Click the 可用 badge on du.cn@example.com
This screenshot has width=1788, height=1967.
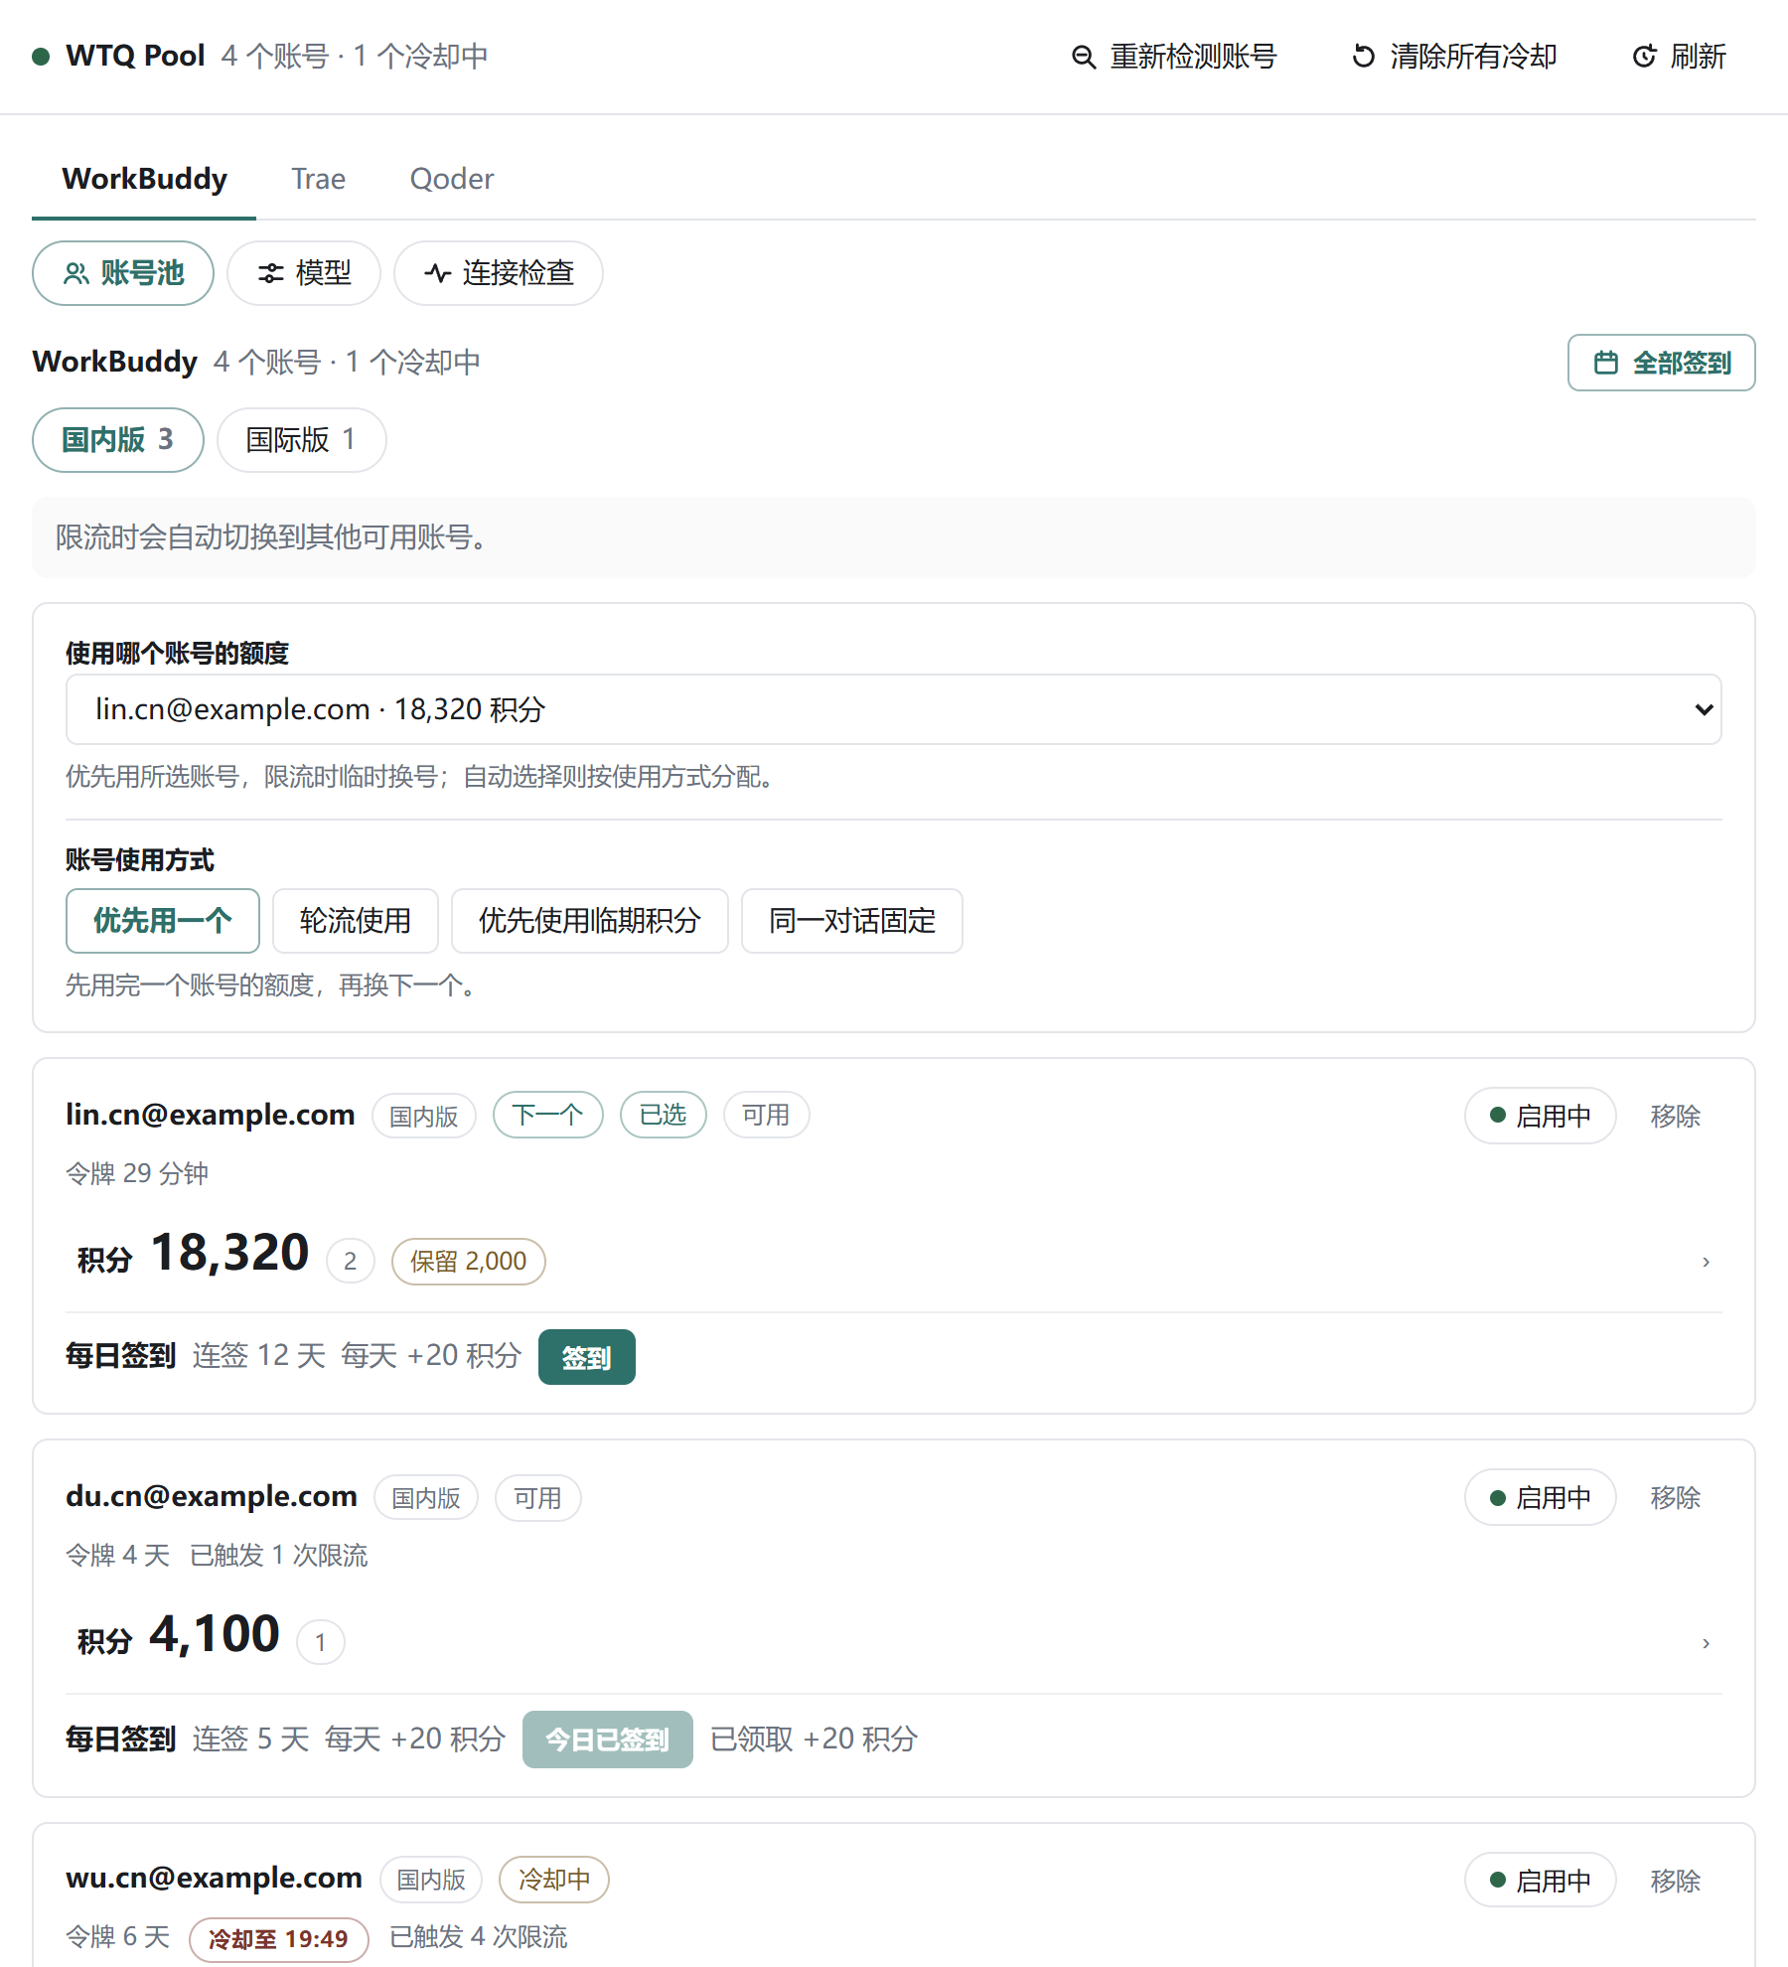click(x=538, y=1497)
